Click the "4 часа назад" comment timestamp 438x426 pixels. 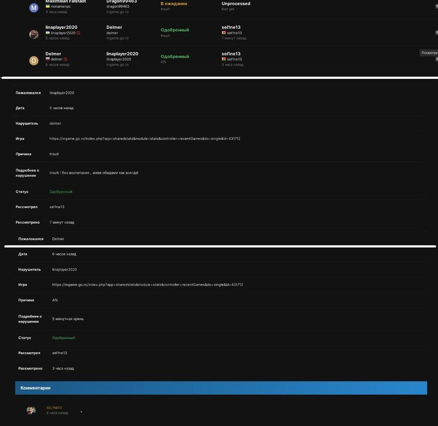click(57, 413)
